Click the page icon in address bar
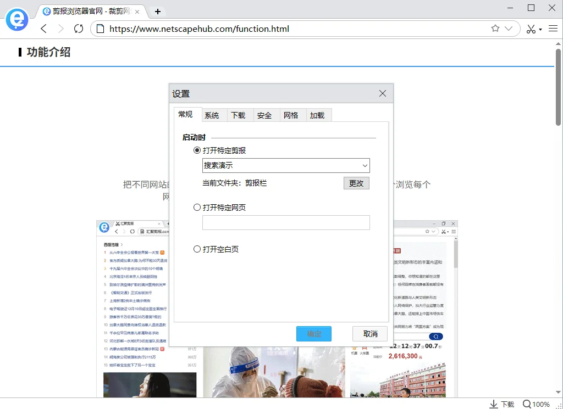Viewport: 563px width, 409px height. (101, 29)
